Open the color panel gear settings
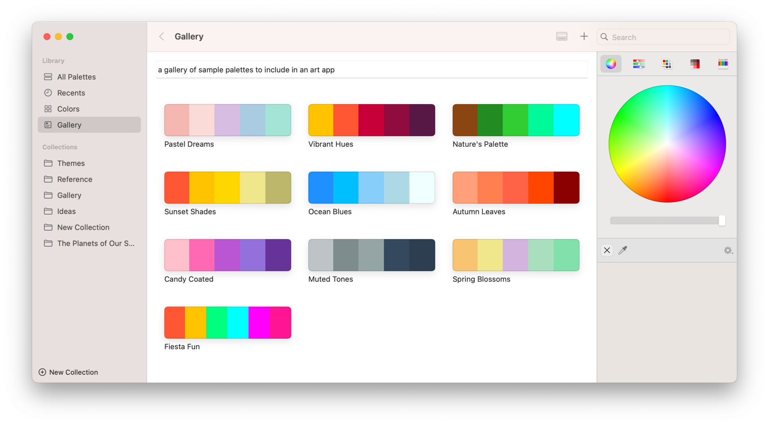 [x=728, y=250]
